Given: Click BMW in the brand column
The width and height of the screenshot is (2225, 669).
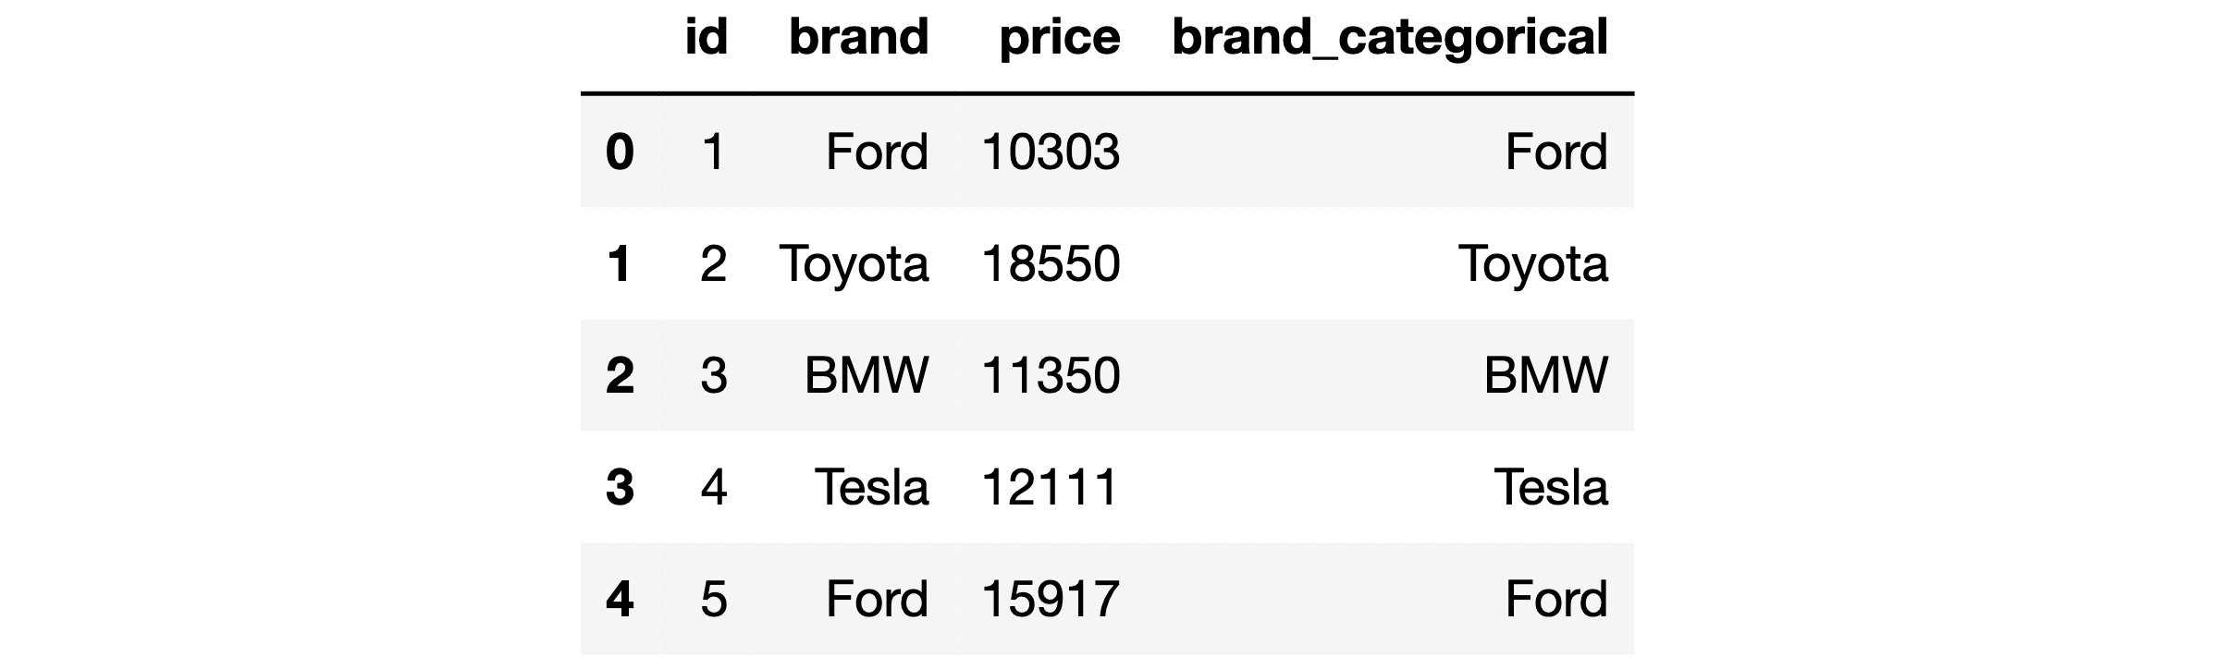Looking at the screenshot, I should (867, 376).
